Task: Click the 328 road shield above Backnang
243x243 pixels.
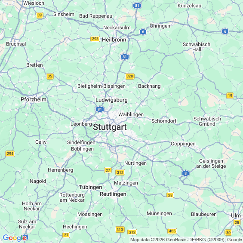Action: tap(129, 76)
